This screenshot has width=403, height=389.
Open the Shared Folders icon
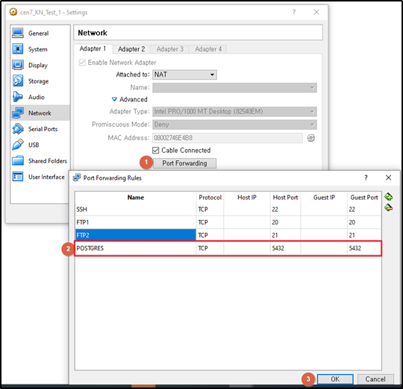[18, 161]
